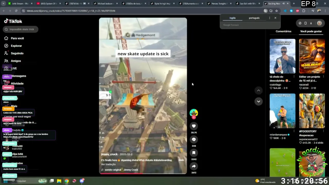Open Google Translate options three dots
The height and width of the screenshot is (185, 329).
coord(269,18)
